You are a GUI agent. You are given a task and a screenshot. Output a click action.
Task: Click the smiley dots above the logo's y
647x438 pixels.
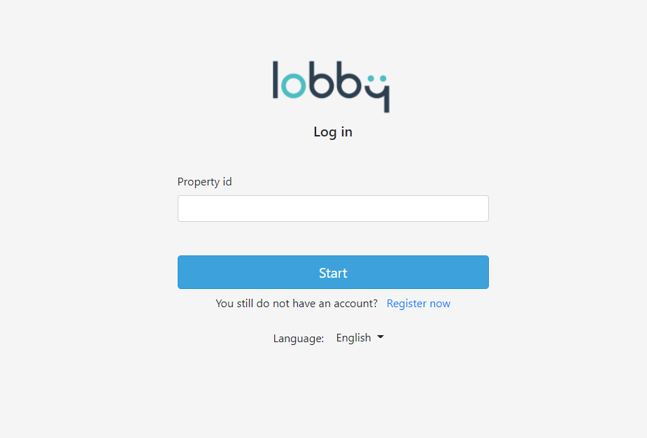point(377,78)
